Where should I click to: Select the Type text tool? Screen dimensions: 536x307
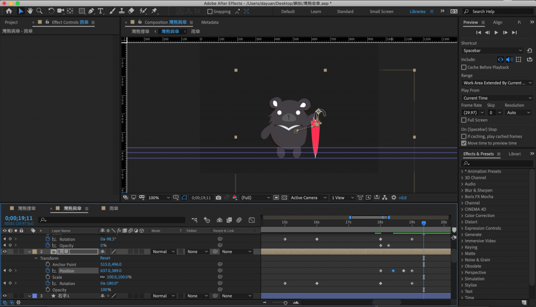[100, 11]
